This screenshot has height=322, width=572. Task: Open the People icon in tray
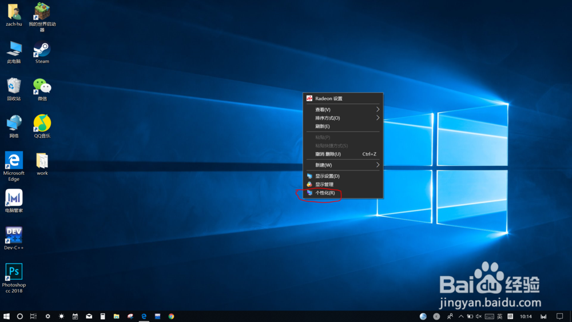pos(450,316)
